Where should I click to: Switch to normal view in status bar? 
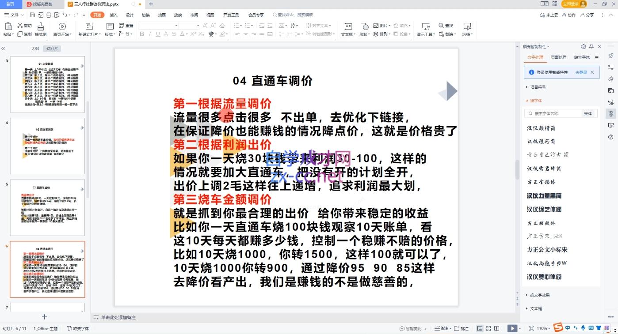tap(480, 329)
